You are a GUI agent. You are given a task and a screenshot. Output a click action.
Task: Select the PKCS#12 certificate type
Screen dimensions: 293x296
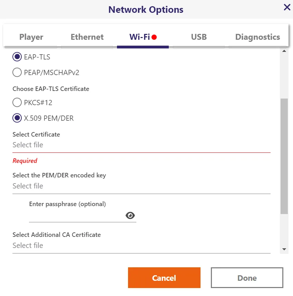[x=17, y=102]
